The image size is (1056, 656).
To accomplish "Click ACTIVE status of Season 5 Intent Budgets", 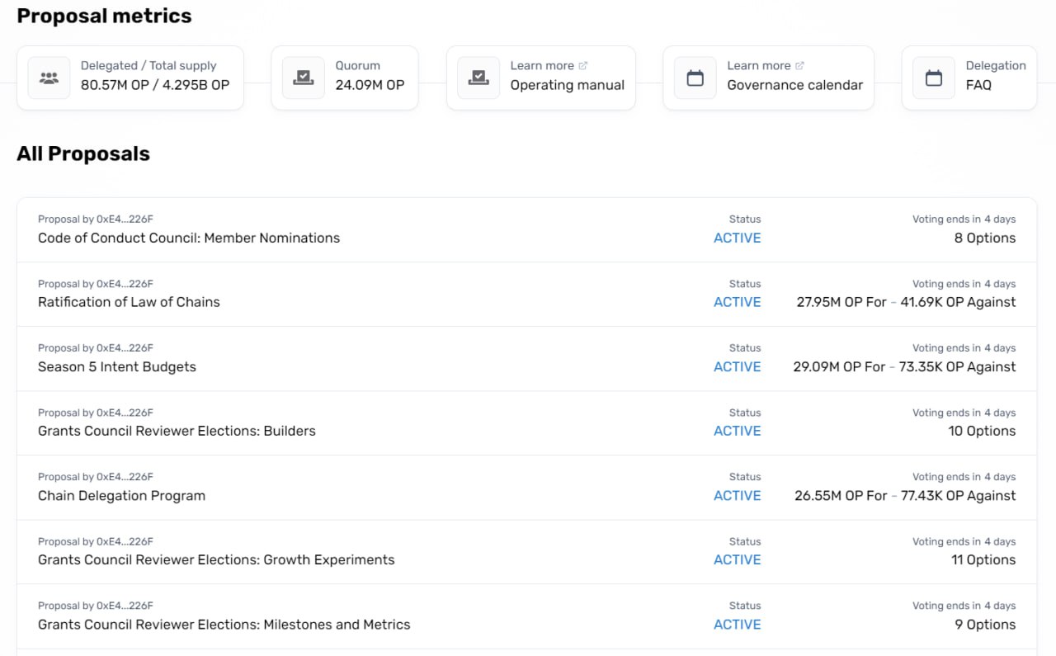I will pyautogui.click(x=737, y=366).
